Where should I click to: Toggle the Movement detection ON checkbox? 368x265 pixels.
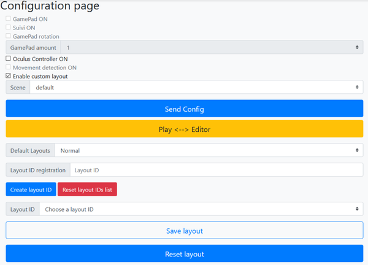pyautogui.click(x=9, y=67)
